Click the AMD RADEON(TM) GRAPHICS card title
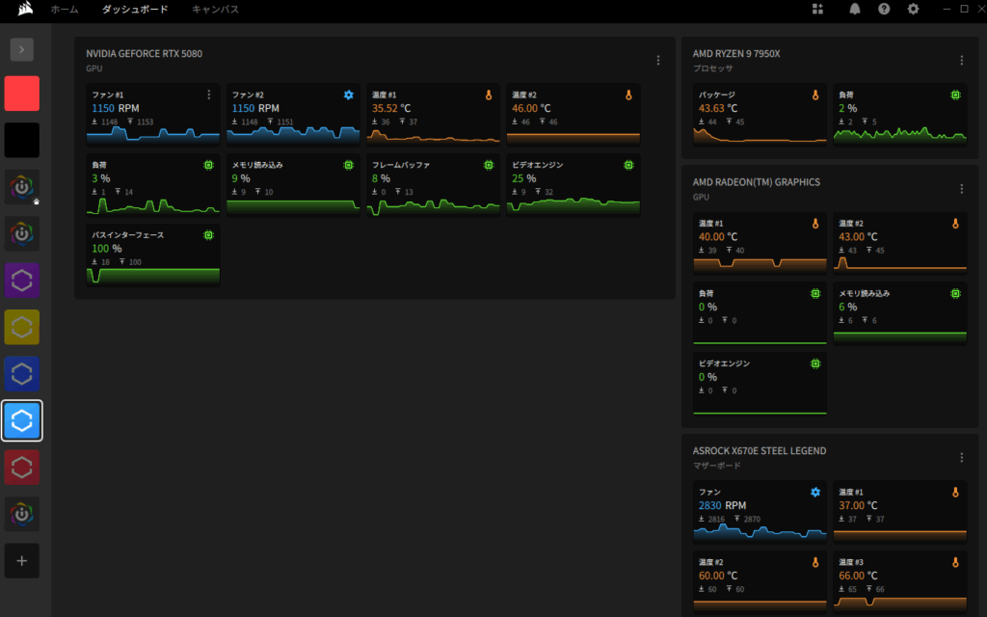This screenshot has height=617, width=987. pyautogui.click(x=757, y=182)
